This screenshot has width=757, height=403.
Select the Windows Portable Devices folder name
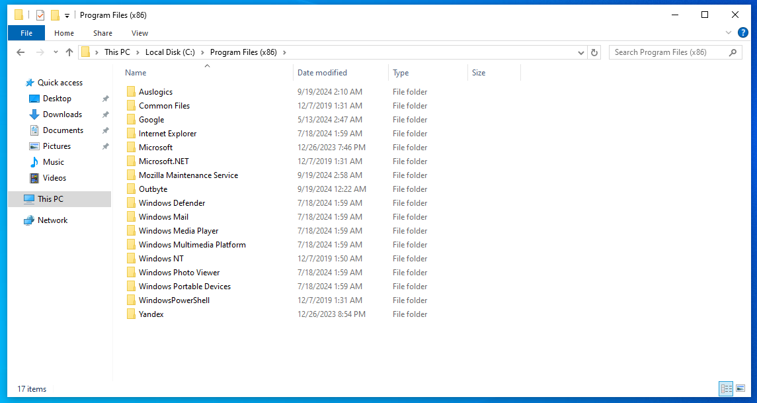pos(185,287)
